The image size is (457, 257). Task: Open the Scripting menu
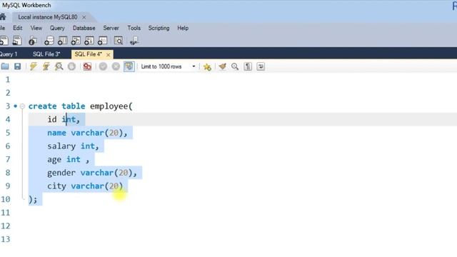(159, 29)
